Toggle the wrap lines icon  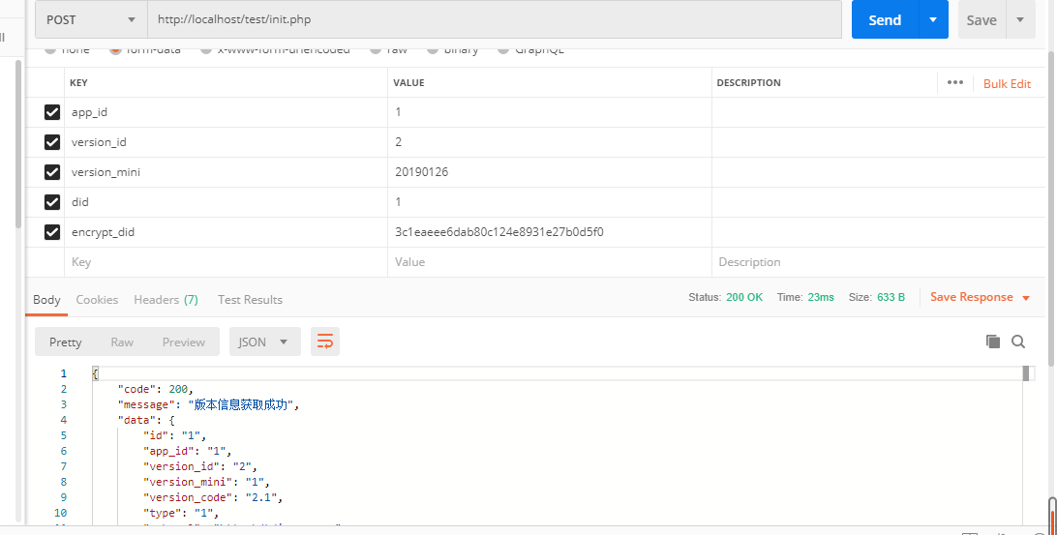pos(325,342)
